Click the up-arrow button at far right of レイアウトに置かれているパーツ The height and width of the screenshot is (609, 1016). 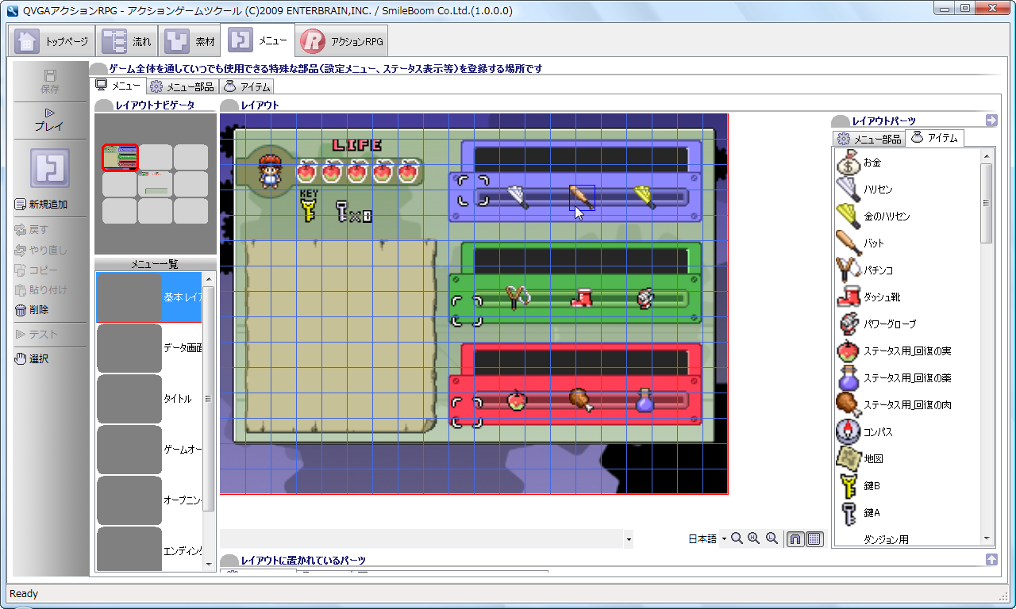point(991,560)
